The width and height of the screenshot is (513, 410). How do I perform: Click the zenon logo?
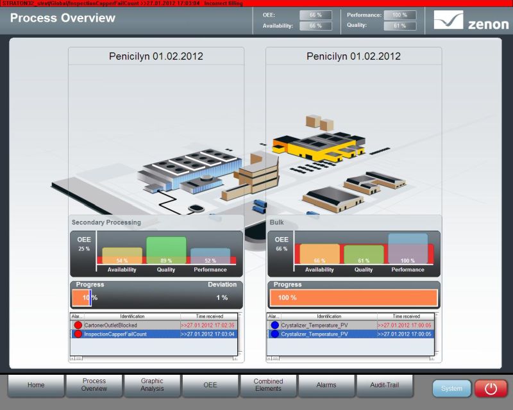(x=471, y=20)
